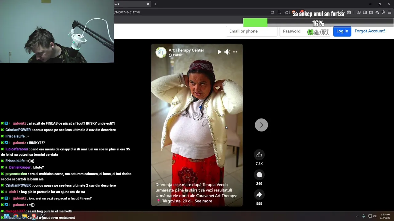This screenshot has height=221, width=394.
Task: Click the Log In button
Action: point(342,31)
